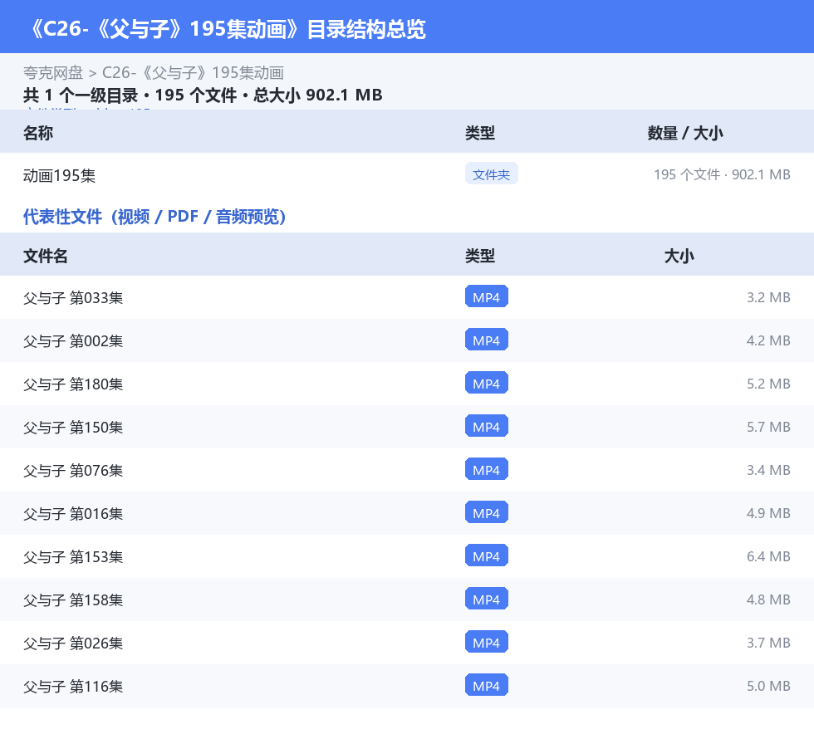The width and height of the screenshot is (814, 734).
Task: Click the 文件夹 type badge
Action: [x=491, y=174]
